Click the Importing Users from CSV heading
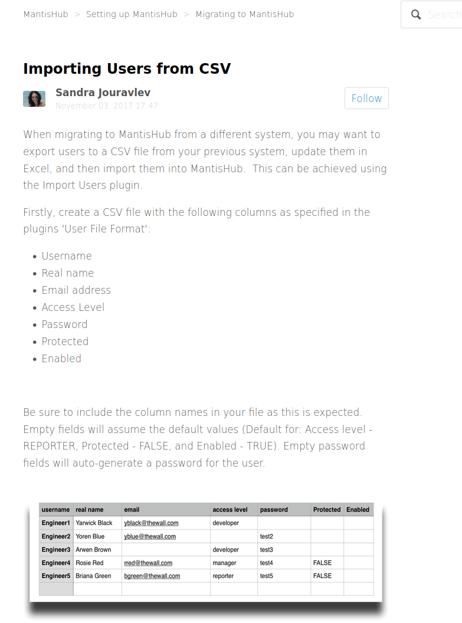 tap(127, 68)
